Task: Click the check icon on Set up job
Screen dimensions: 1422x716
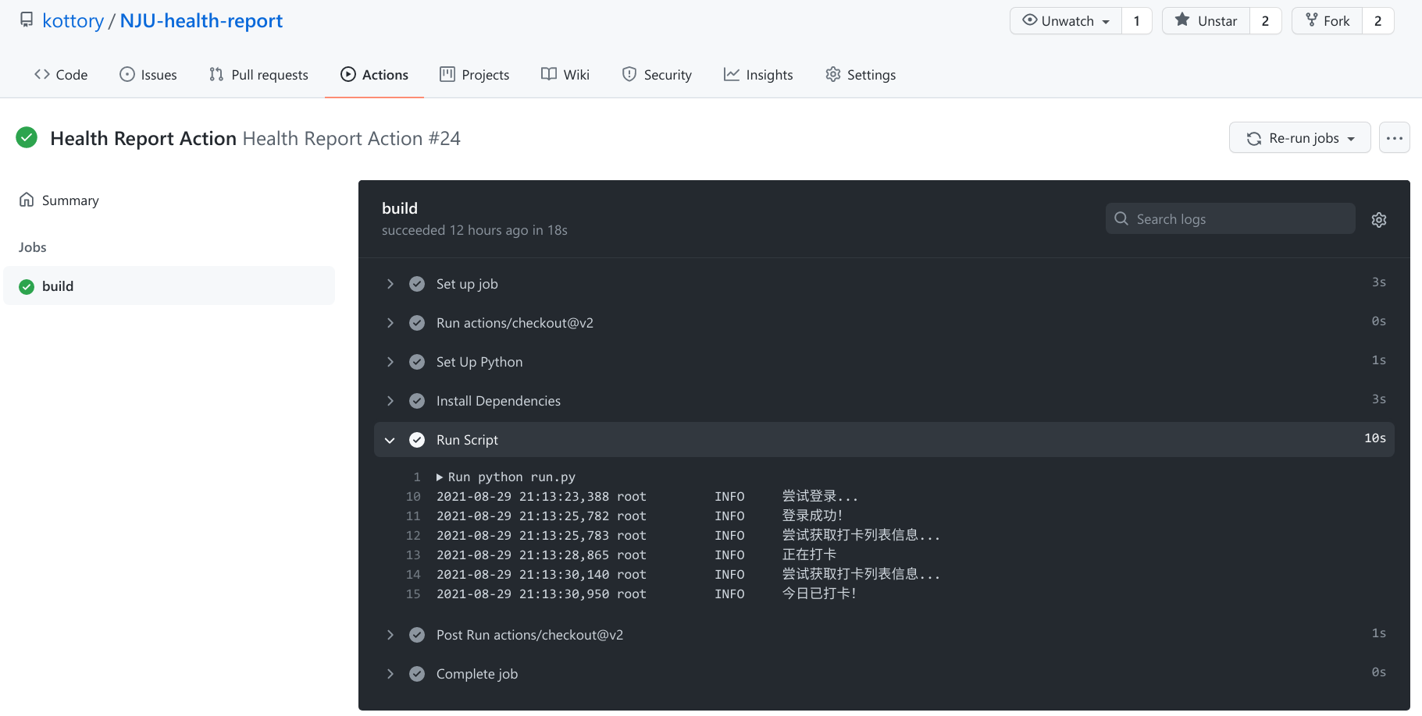Action: [417, 284]
